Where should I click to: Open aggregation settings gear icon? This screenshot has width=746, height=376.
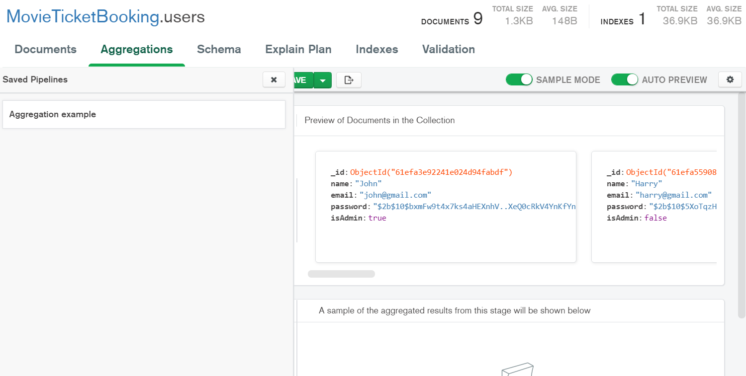[730, 79]
